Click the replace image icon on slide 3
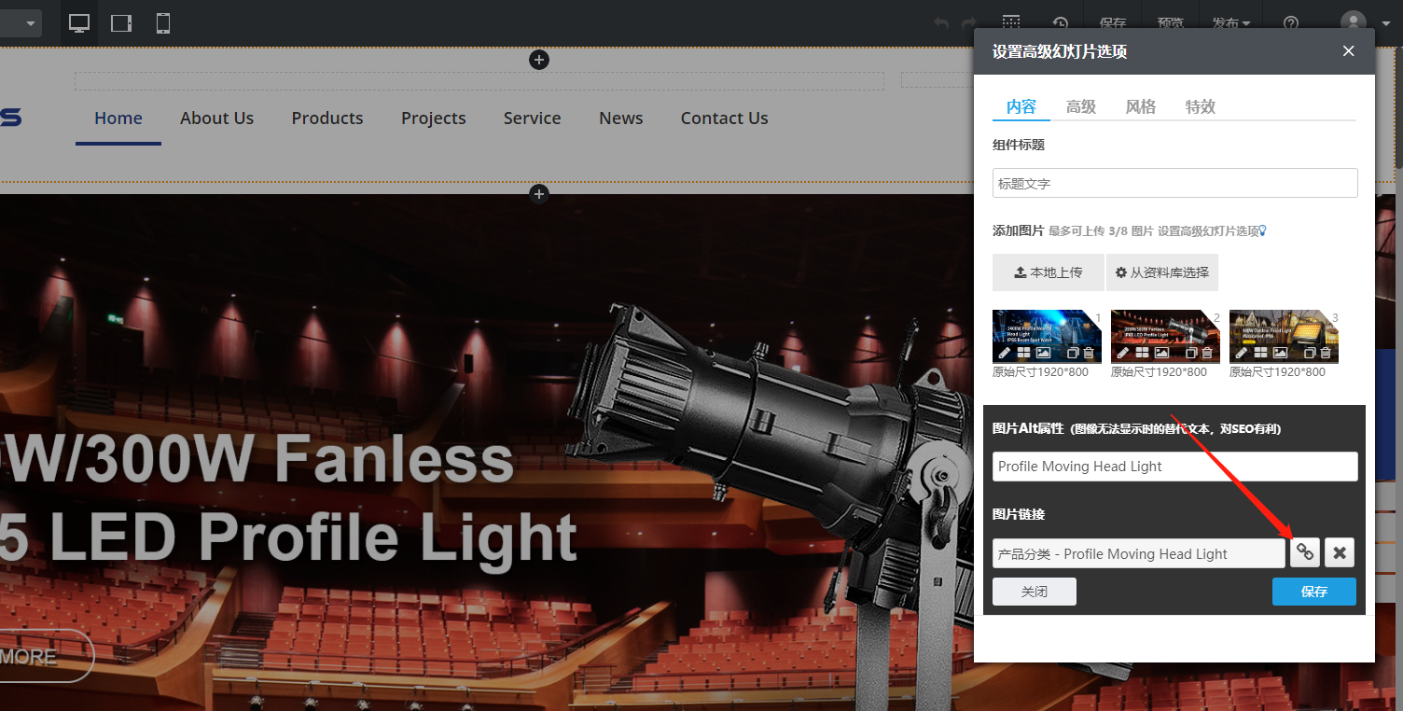This screenshot has height=711, width=1403. coord(1280,354)
